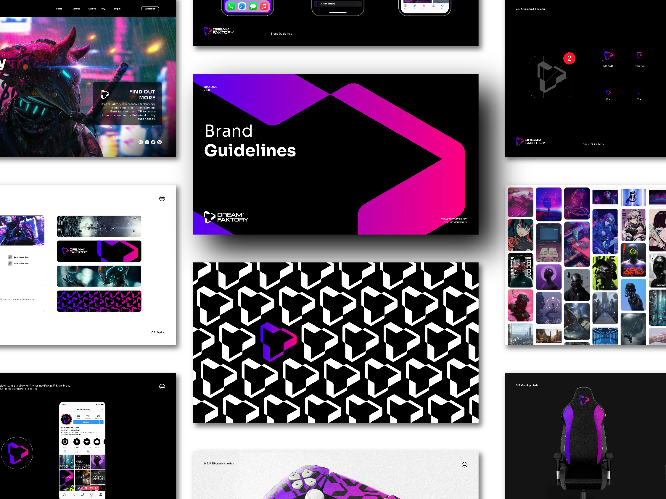
Task: Click the Subscribe button in the header
Action: [150, 9]
